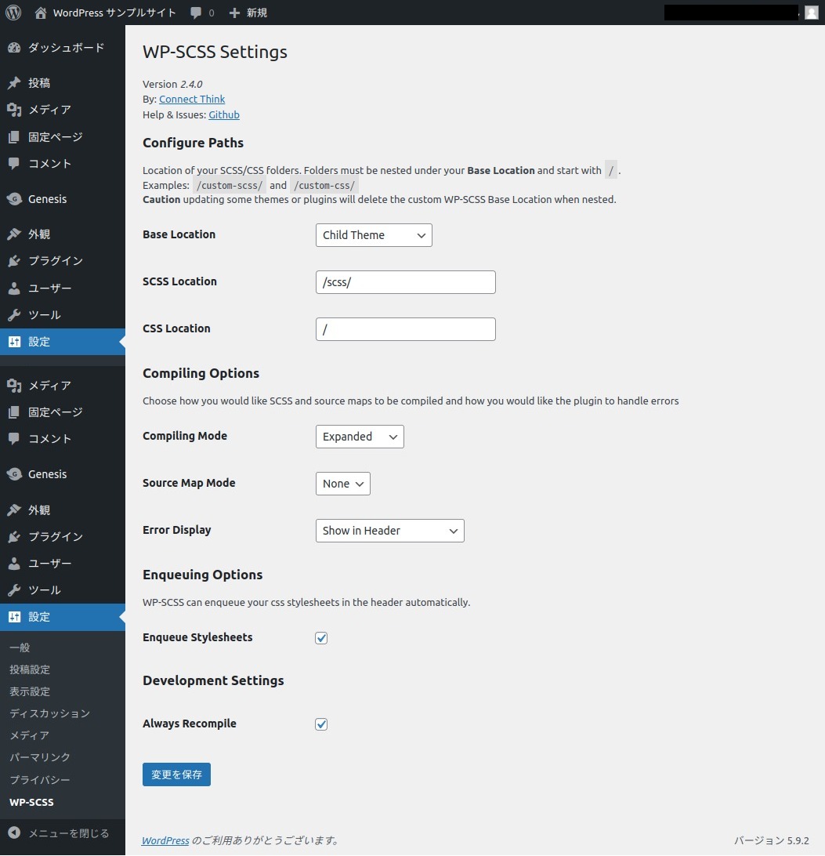
Task: Click the 変更を保存 button
Action: [176, 774]
